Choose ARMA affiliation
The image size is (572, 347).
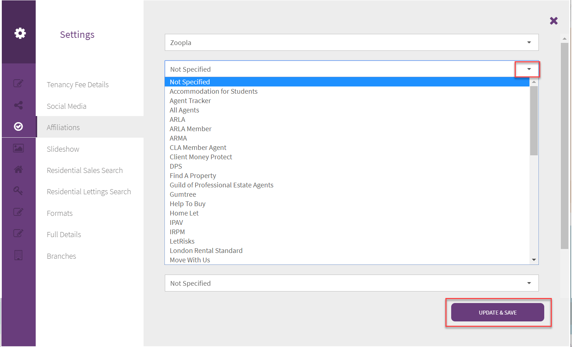click(x=347, y=138)
